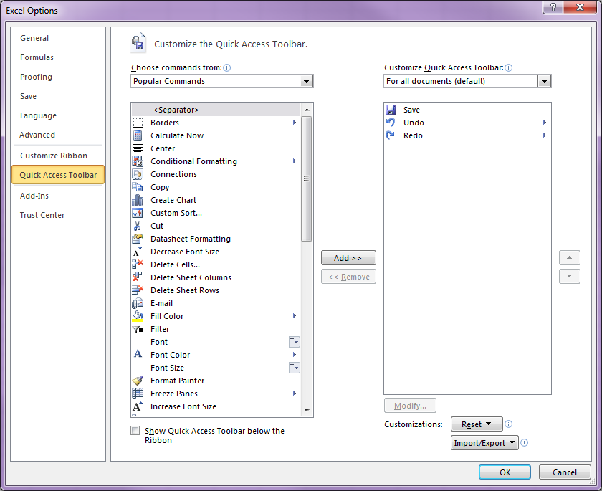Select the Delete Sheet Columns icon
Screen dimensions: 602x491
click(x=138, y=277)
